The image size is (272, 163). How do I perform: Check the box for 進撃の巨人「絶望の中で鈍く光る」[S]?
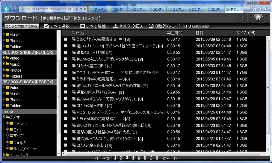click(65, 132)
